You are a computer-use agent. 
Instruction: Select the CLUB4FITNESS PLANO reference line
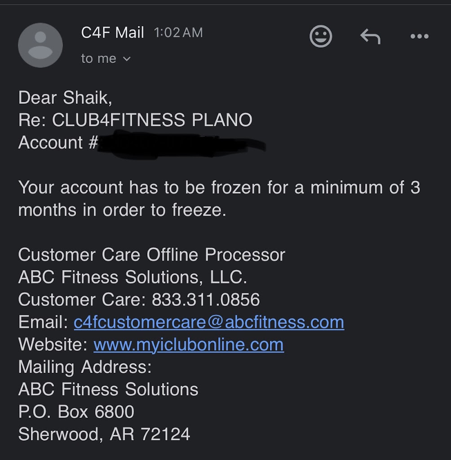click(x=135, y=120)
